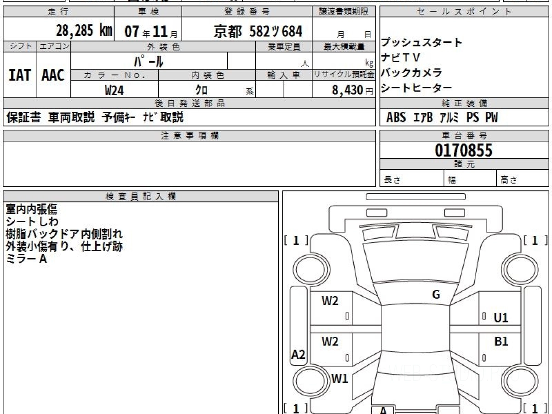Screen dimensions: 552x414
Task: Click the 高さ dimension label
Action: coord(509,180)
